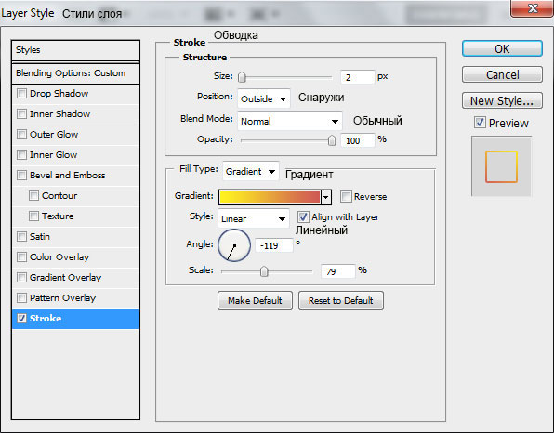The image size is (554, 433).
Task: Open the gradient picker arrow
Action: pos(326,197)
